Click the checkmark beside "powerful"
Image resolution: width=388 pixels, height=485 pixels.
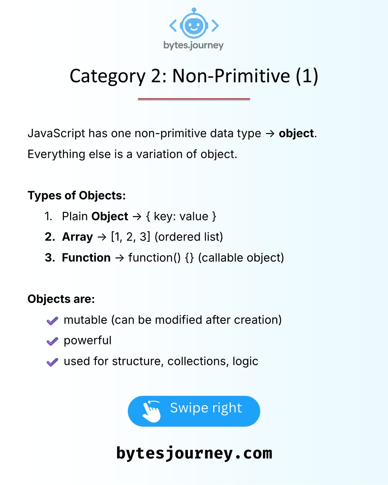click(52, 341)
